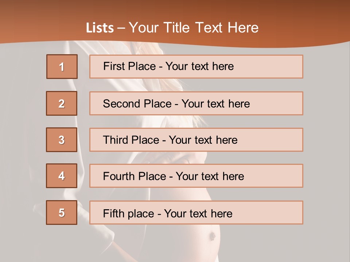Image resolution: width=350 pixels, height=262 pixels.
Task: Click the number 1 box
Action: (x=62, y=67)
